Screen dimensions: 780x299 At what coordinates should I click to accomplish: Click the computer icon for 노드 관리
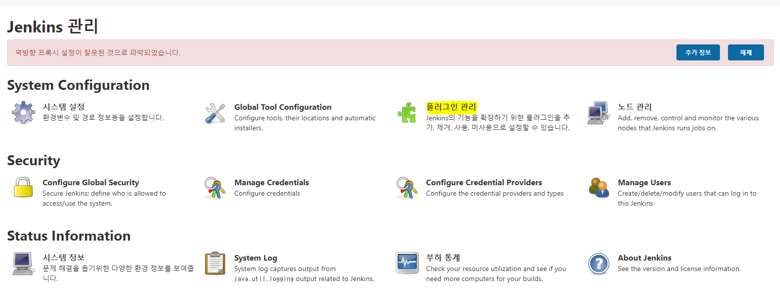599,113
